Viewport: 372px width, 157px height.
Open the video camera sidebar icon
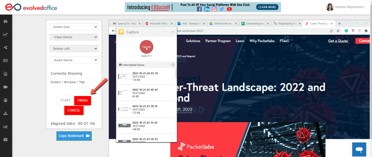[x=5, y=87]
